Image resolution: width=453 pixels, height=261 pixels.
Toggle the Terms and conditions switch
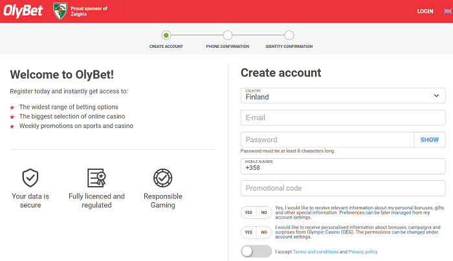(256, 251)
